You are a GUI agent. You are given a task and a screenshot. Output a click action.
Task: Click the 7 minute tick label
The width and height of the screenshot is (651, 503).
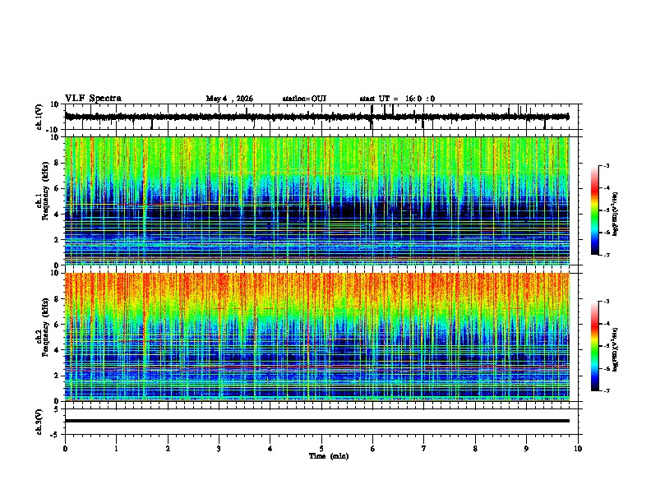(424, 449)
